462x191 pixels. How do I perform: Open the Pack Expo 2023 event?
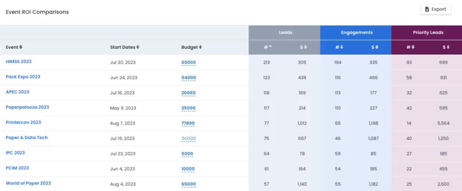[23, 77]
